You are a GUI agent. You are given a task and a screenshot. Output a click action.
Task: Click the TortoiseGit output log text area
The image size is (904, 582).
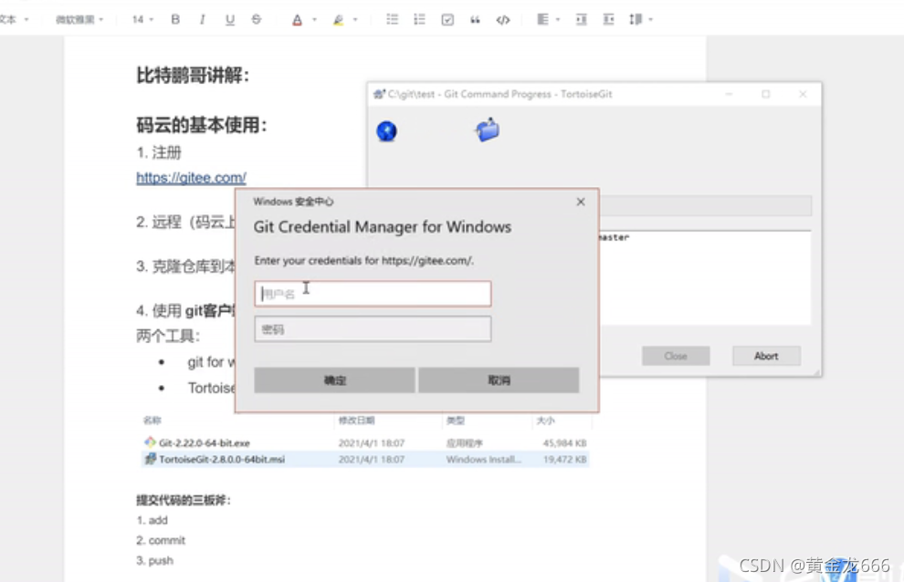706,277
